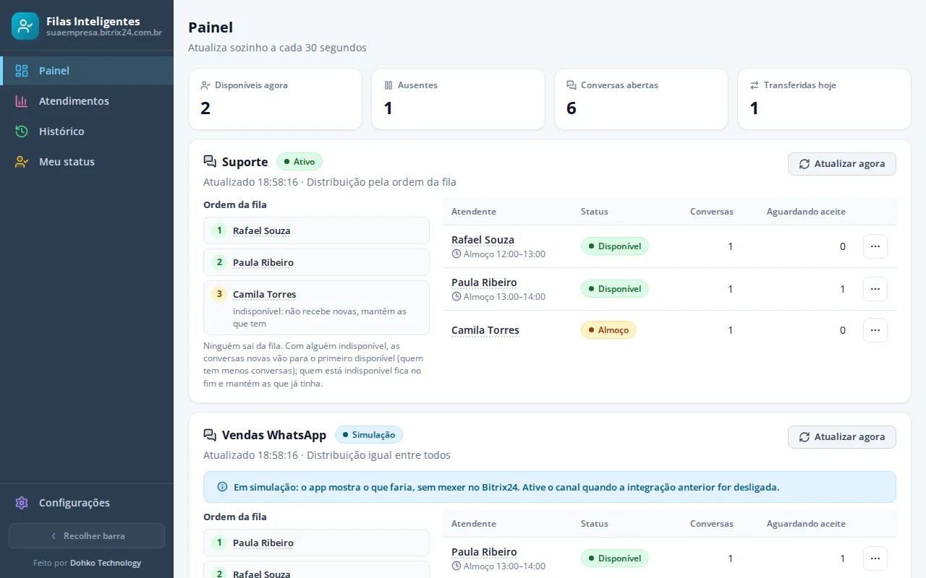
Task: Click Atualizar agora in the Suporte card
Action: (842, 164)
